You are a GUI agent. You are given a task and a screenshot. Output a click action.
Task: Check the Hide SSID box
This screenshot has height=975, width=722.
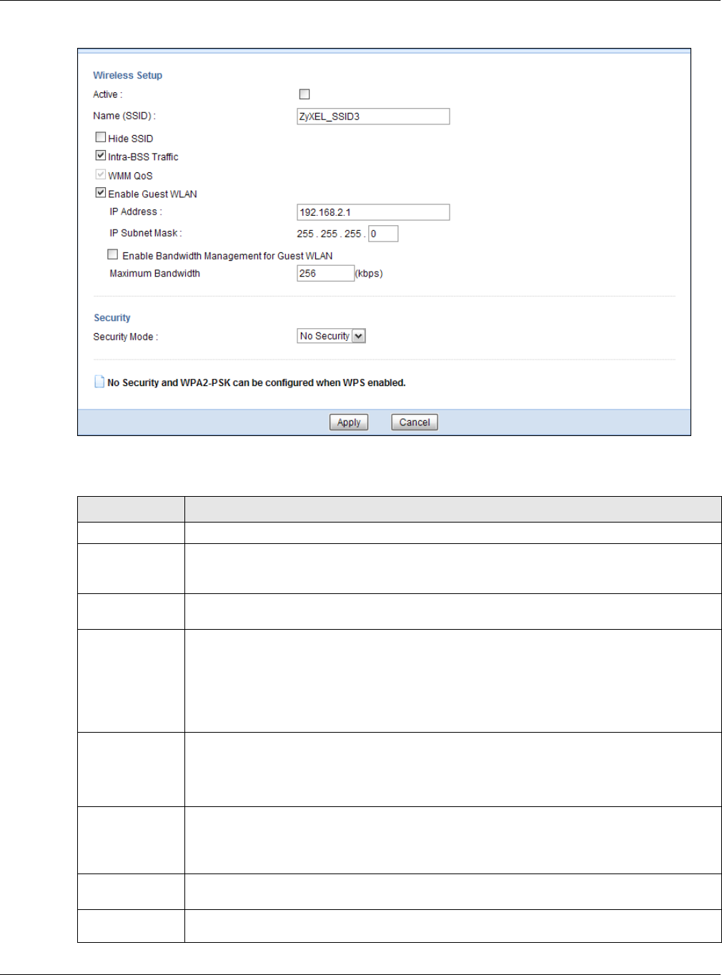coord(101,137)
